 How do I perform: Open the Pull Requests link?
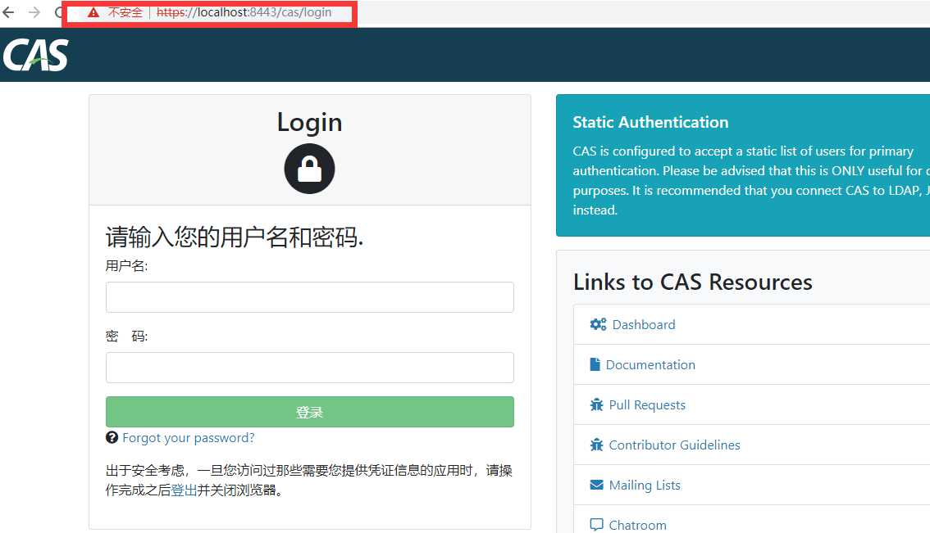point(647,405)
